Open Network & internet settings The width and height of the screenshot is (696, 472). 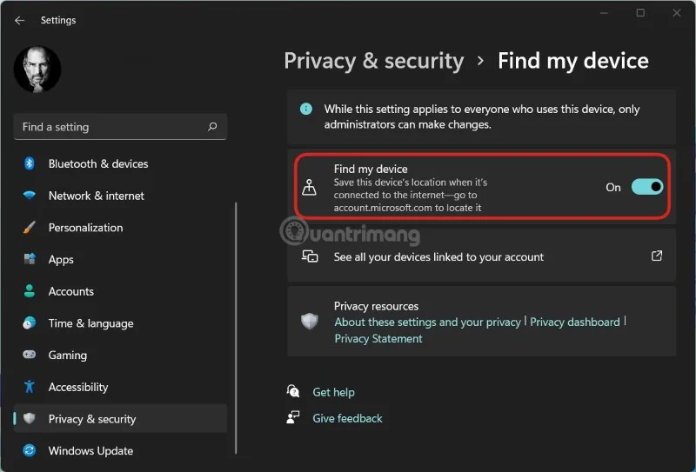[97, 196]
